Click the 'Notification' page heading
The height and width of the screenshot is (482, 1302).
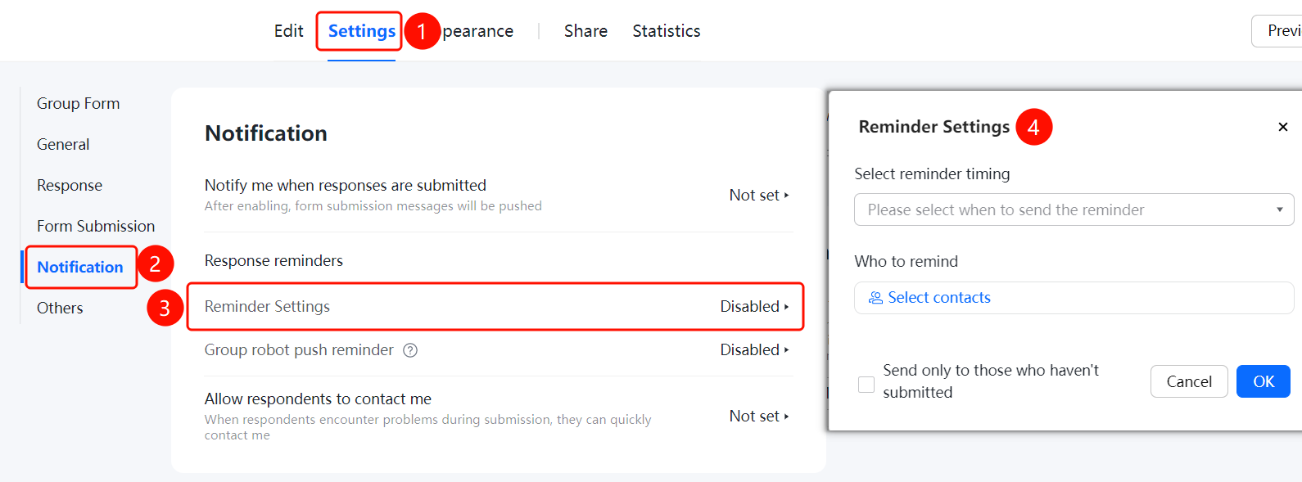(x=266, y=133)
